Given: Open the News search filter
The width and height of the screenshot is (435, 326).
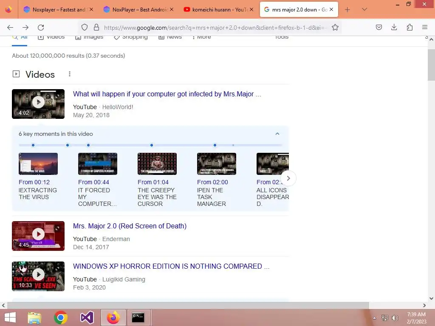Looking at the screenshot, I should pyautogui.click(x=170, y=37).
